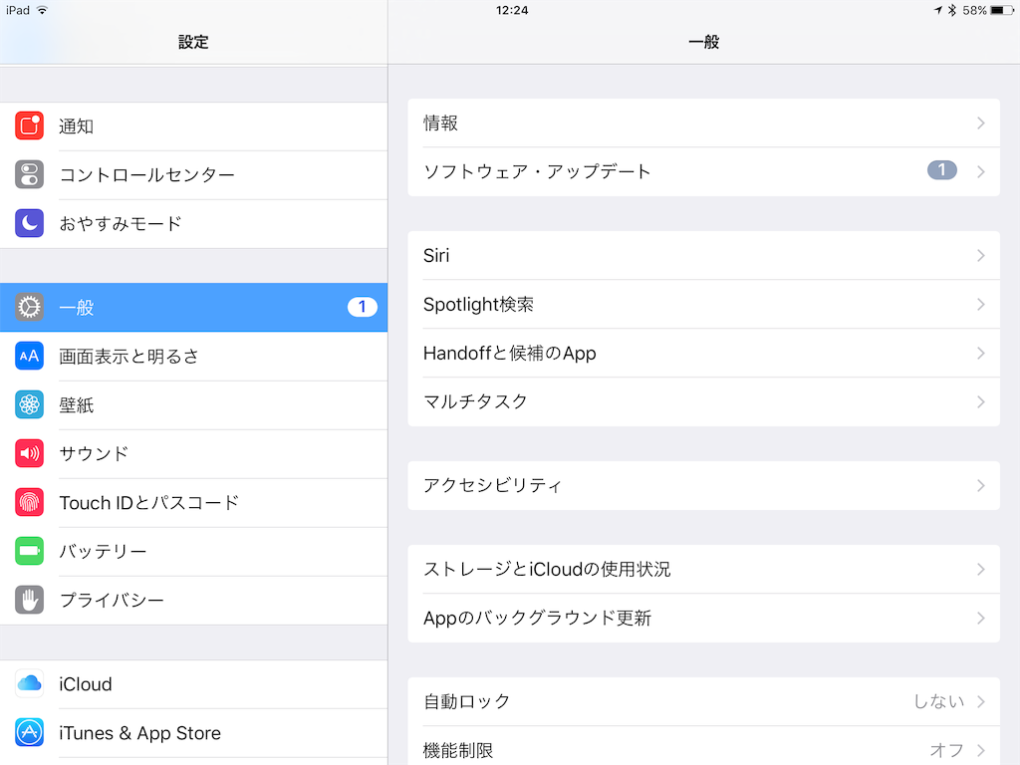Viewport: 1020px width, 765px height.
Task: Tap the Touch ID fingerprint icon
Action: click(x=29, y=502)
